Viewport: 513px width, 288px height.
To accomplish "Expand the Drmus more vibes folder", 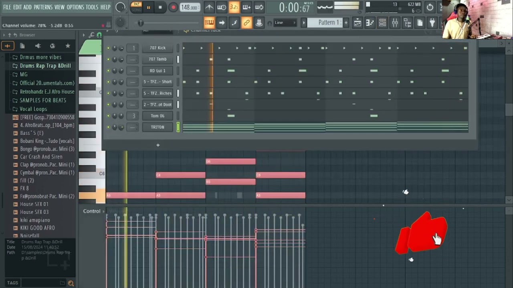I will coord(40,57).
